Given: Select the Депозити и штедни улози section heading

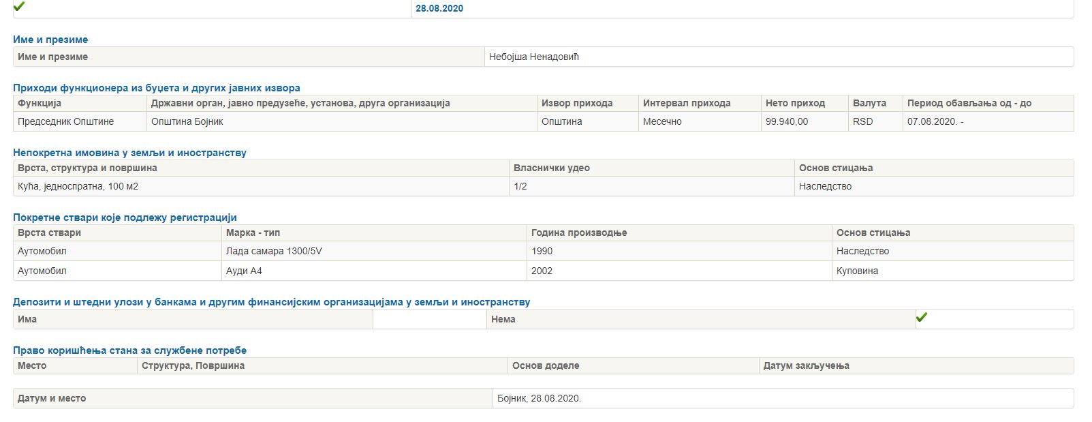Looking at the screenshot, I should click(x=271, y=302).
